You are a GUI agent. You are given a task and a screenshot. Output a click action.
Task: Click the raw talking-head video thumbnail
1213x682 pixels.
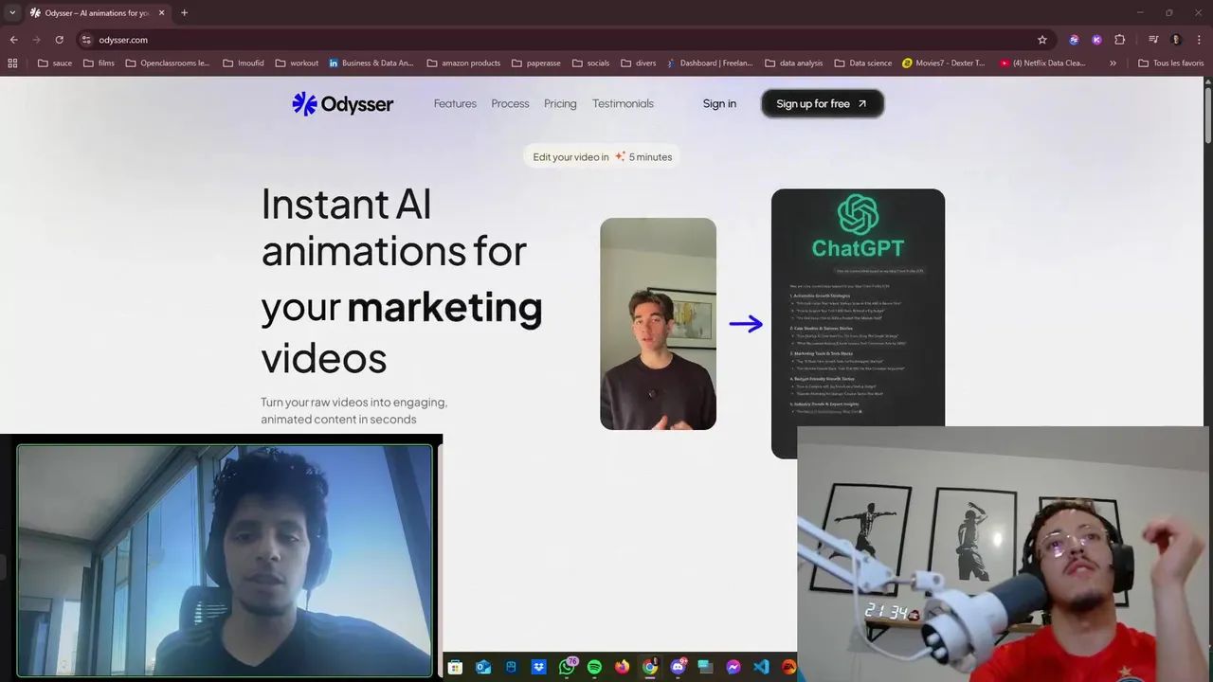pos(658,324)
